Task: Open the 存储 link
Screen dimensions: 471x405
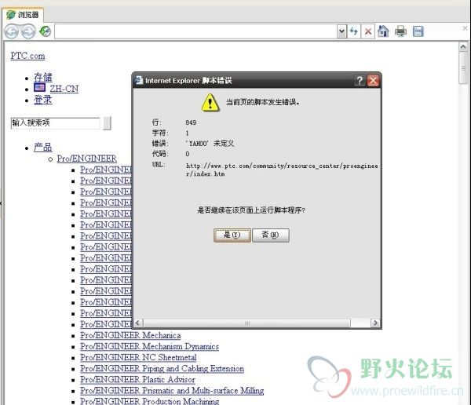Action: tap(43, 77)
